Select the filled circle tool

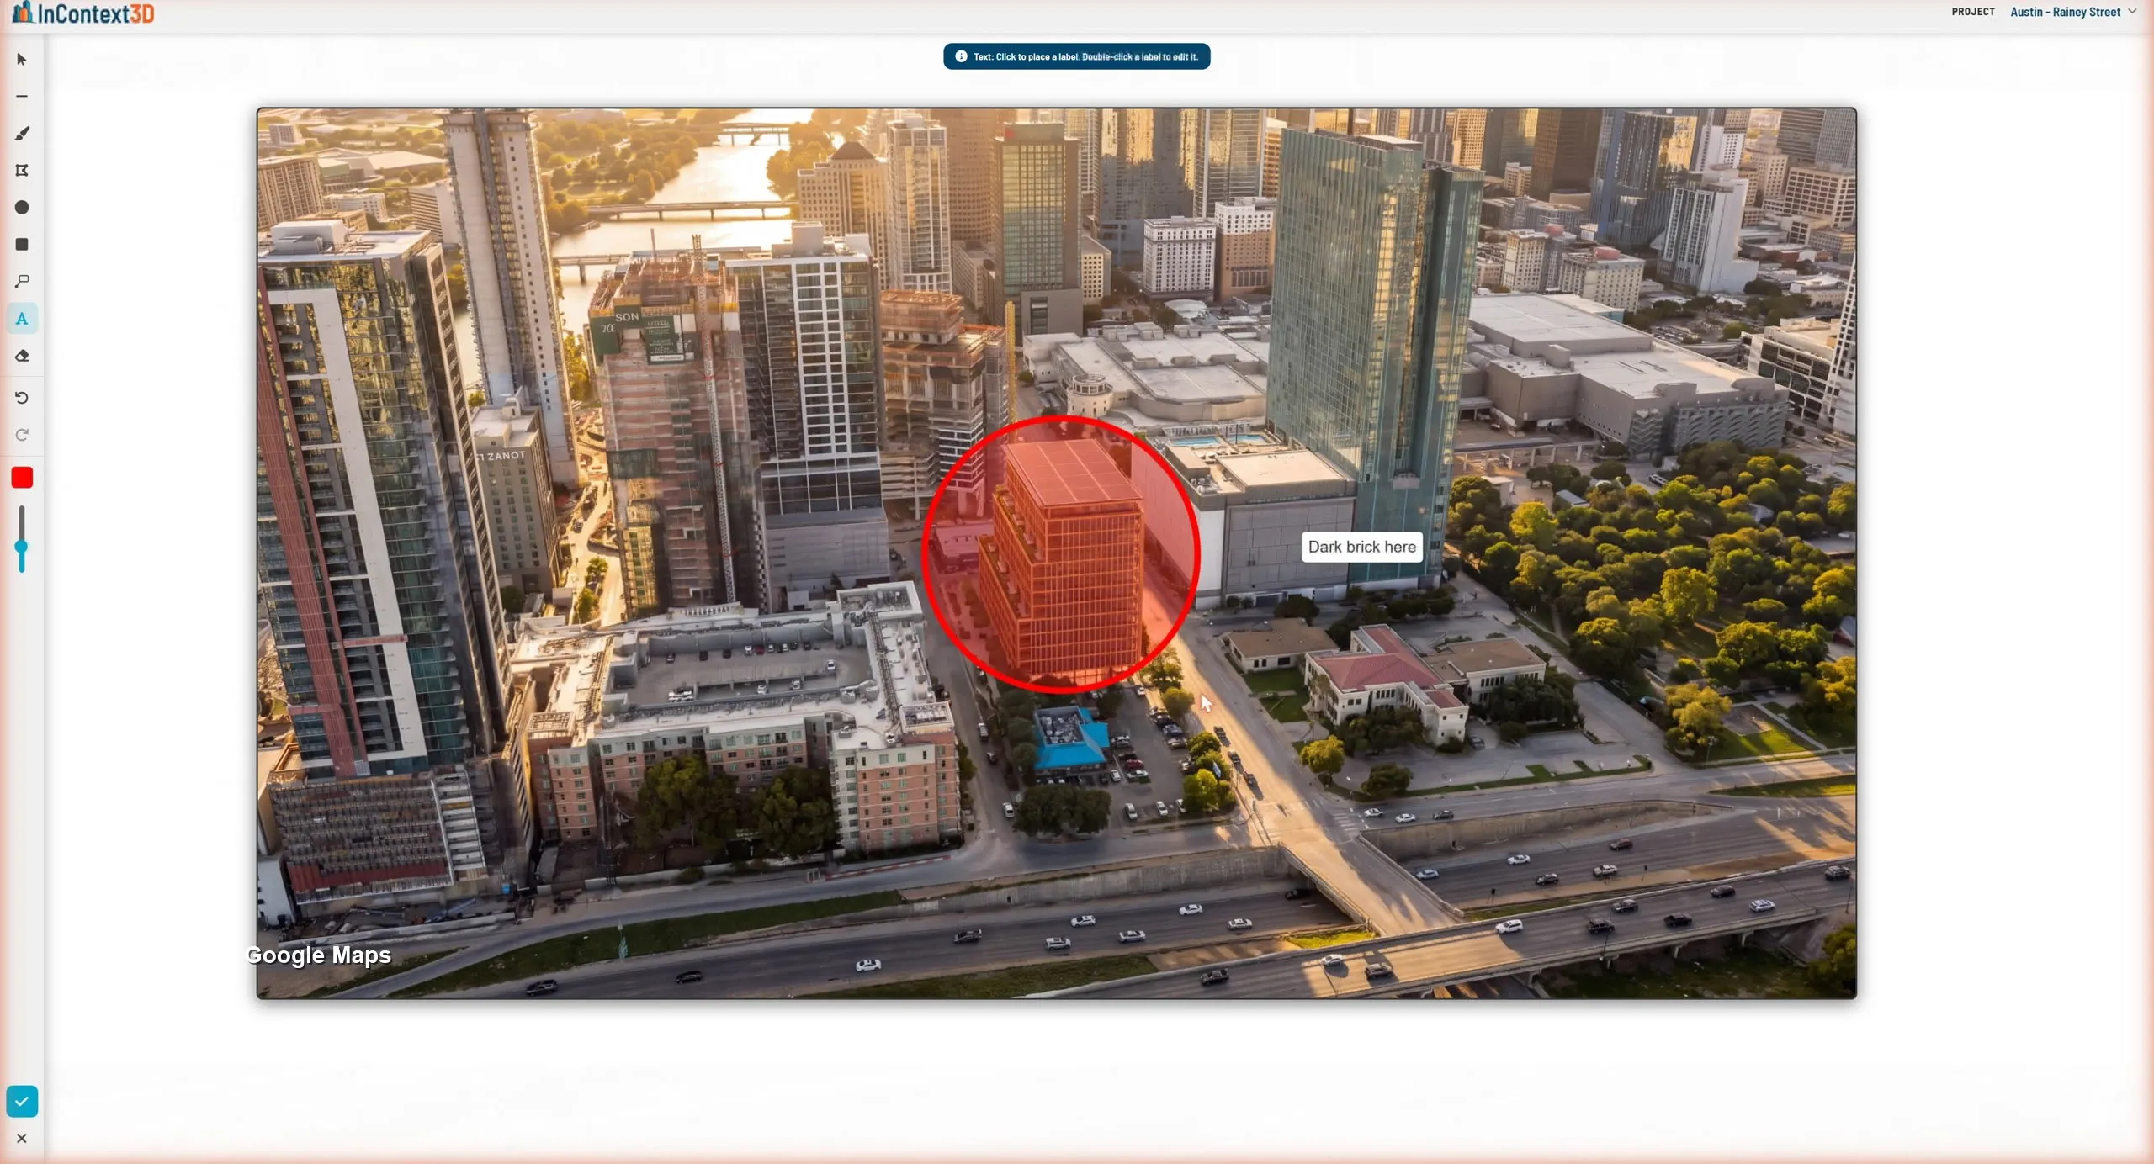tap(22, 208)
